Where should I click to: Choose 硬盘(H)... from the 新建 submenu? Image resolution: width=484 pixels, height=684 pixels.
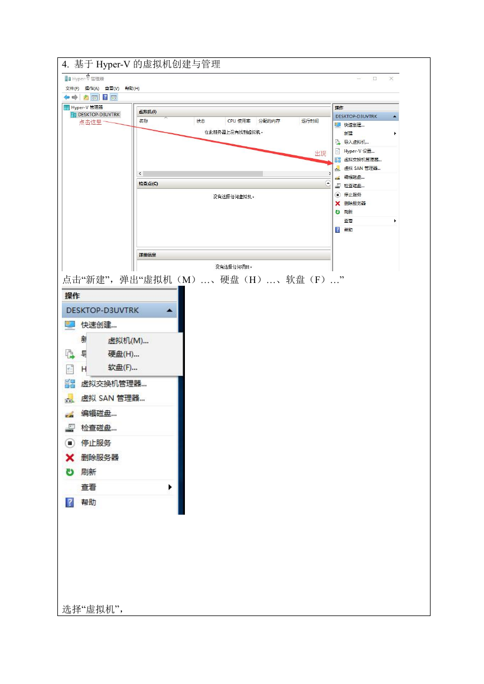[x=124, y=354]
